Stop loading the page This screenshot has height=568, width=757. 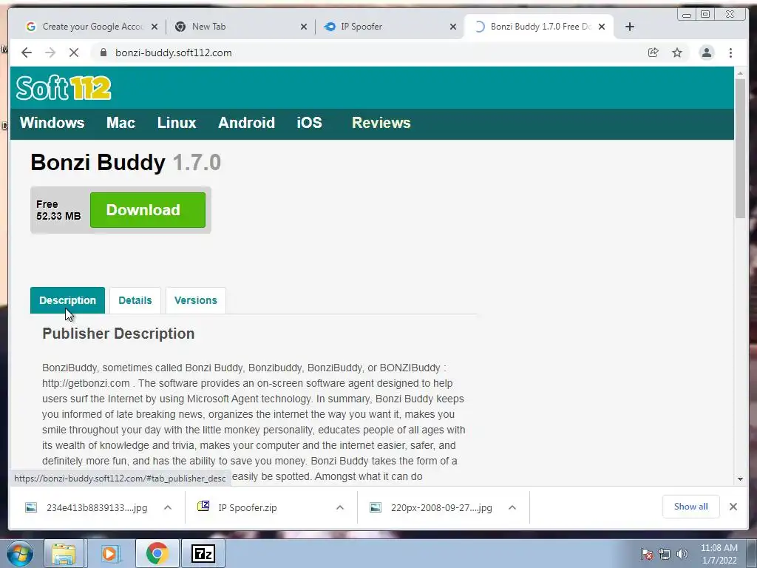click(74, 53)
